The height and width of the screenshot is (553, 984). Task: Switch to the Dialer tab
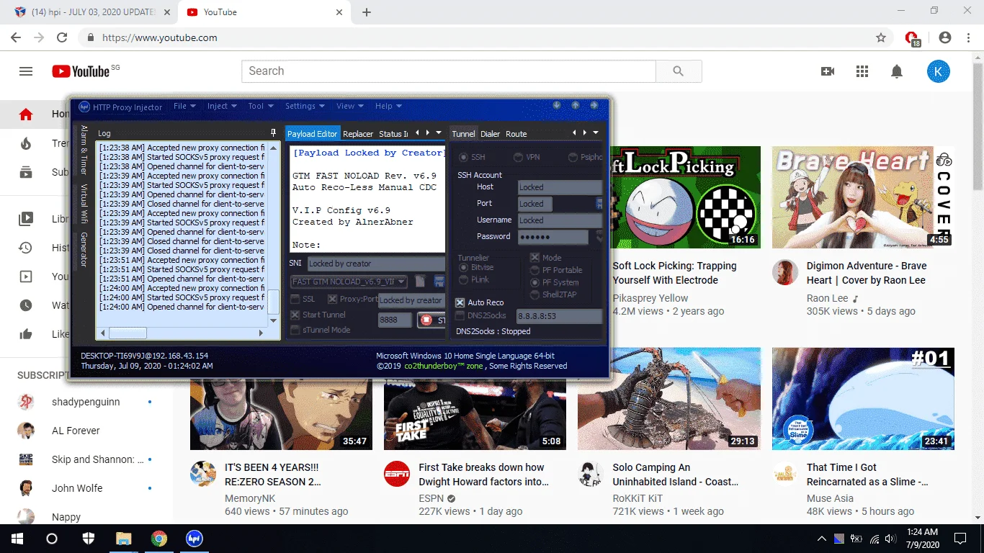pos(490,134)
